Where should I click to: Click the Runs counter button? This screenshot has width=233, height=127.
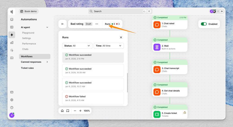point(112,24)
